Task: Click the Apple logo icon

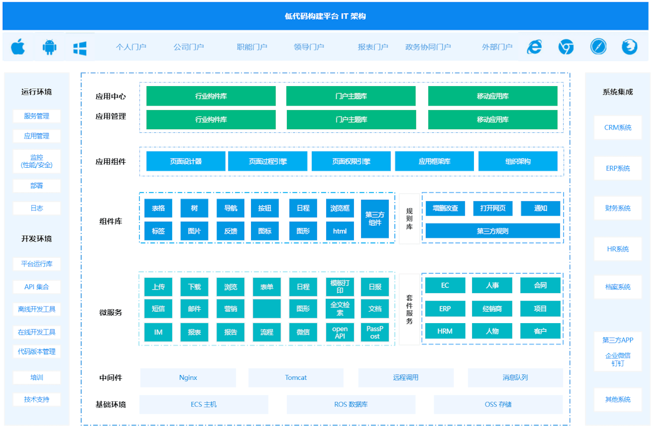Action: pyautogui.click(x=18, y=47)
